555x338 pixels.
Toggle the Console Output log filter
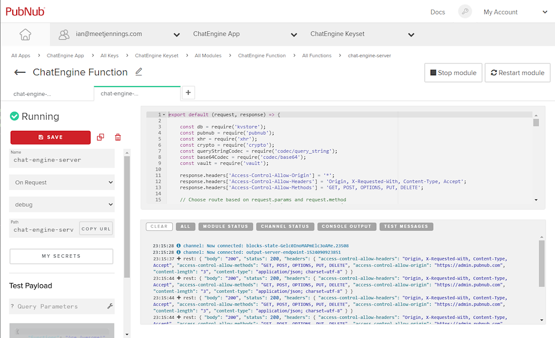point(346,226)
